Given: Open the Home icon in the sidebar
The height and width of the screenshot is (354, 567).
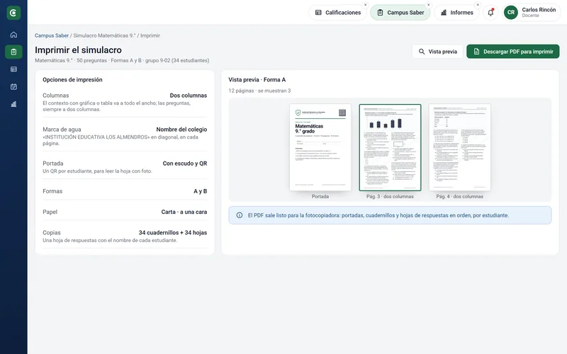Looking at the screenshot, I should [13, 35].
